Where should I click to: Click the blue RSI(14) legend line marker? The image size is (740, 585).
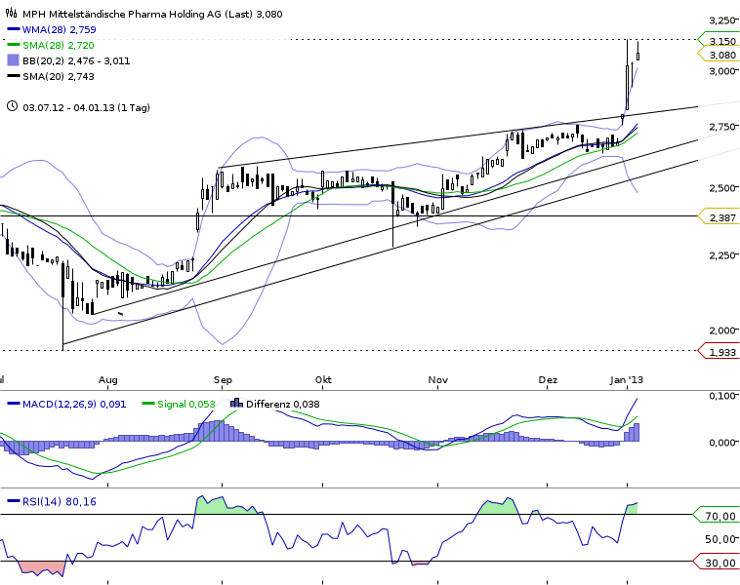point(14,501)
